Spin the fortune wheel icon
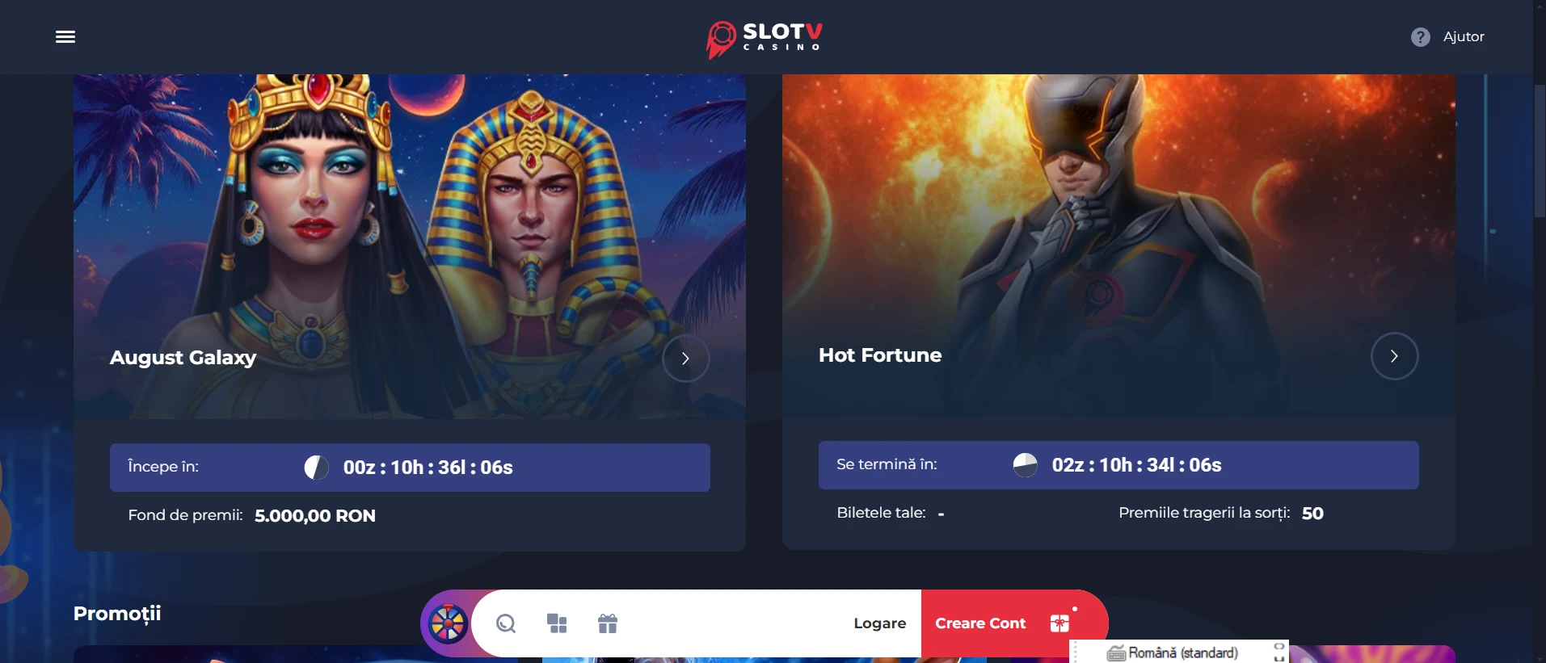The width and height of the screenshot is (1546, 663). [448, 623]
